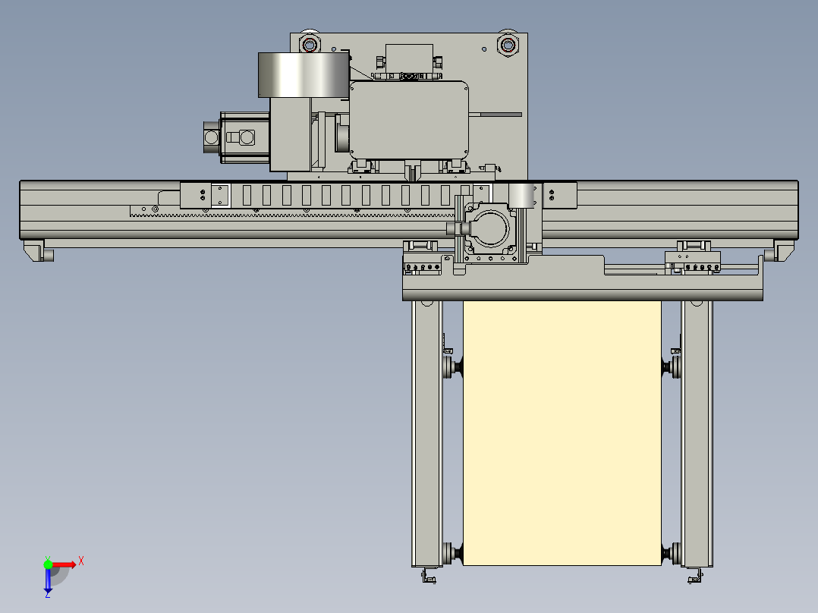This screenshot has height=613, width=818.
Task: Click the horizontal cross plate above the panel
Action: pyautogui.click(x=583, y=278)
